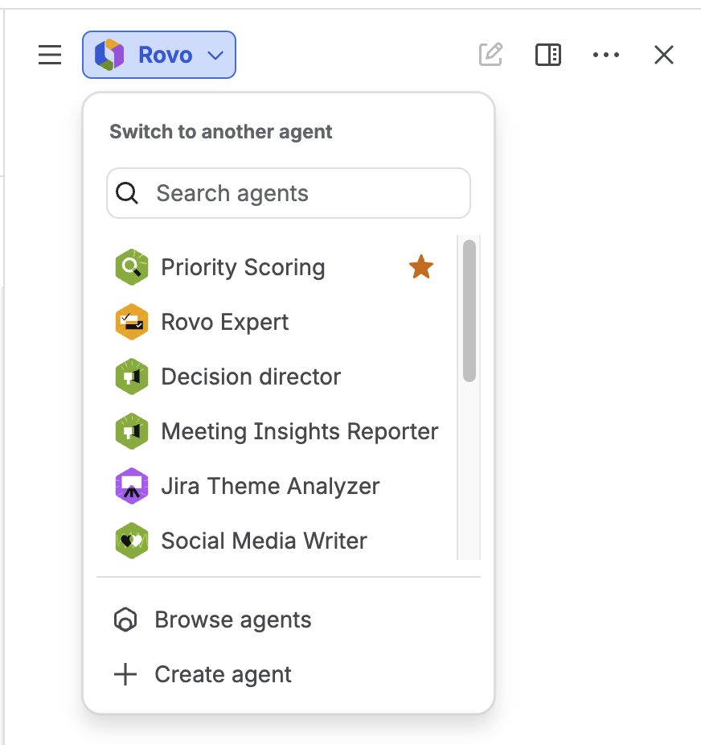The height and width of the screenshot is (745, 701).
Task: Toggle Priority Scoring as a favorite agent
Action: click(x=421, y=266)
